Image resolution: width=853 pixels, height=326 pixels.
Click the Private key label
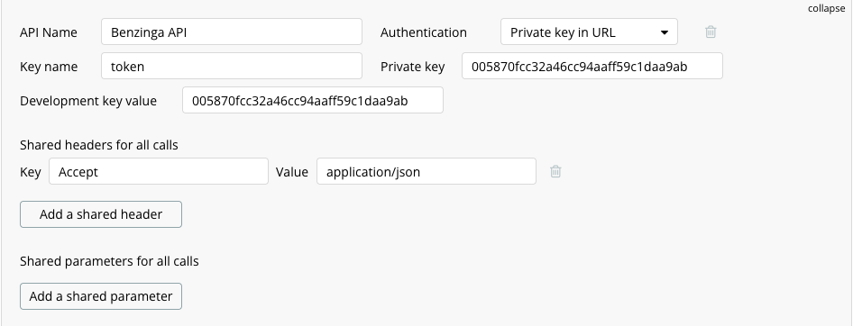click(412, 67)
